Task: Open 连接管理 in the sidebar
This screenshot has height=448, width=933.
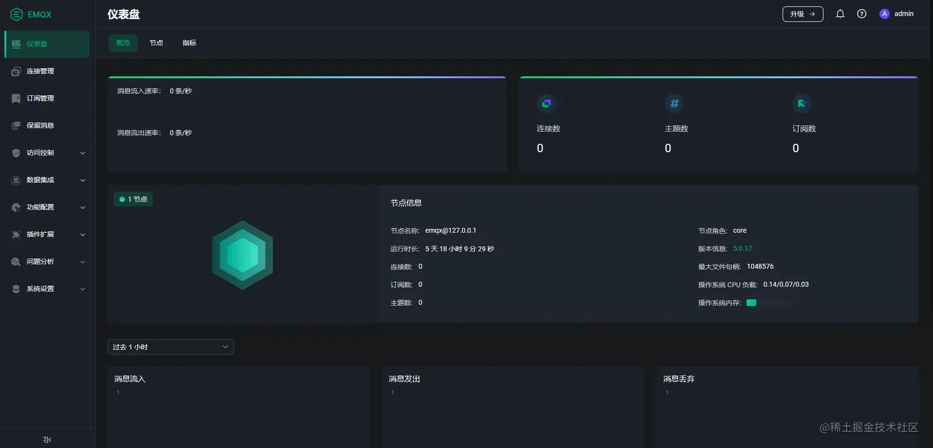Action: point(47,71)
